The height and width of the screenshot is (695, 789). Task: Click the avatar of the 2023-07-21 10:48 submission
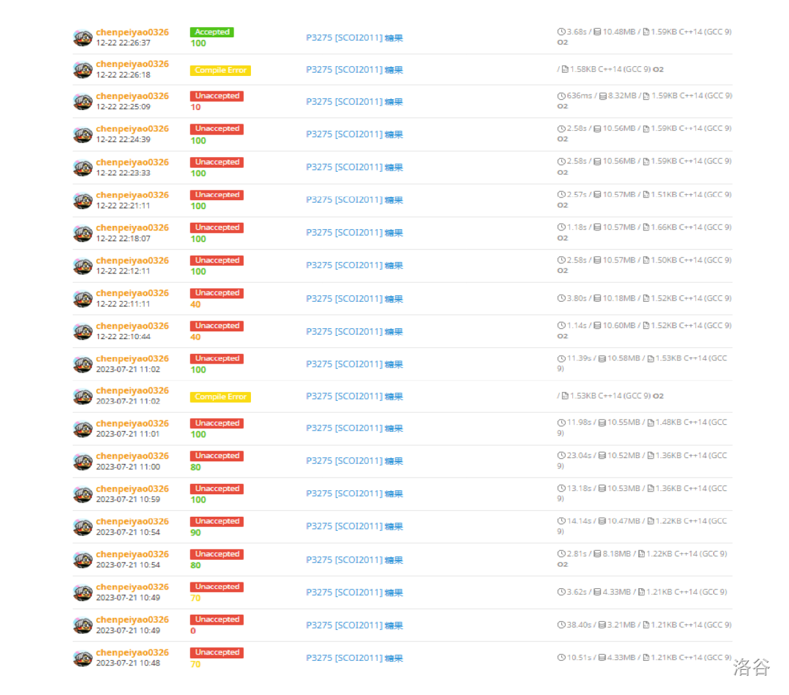(82, 658)
